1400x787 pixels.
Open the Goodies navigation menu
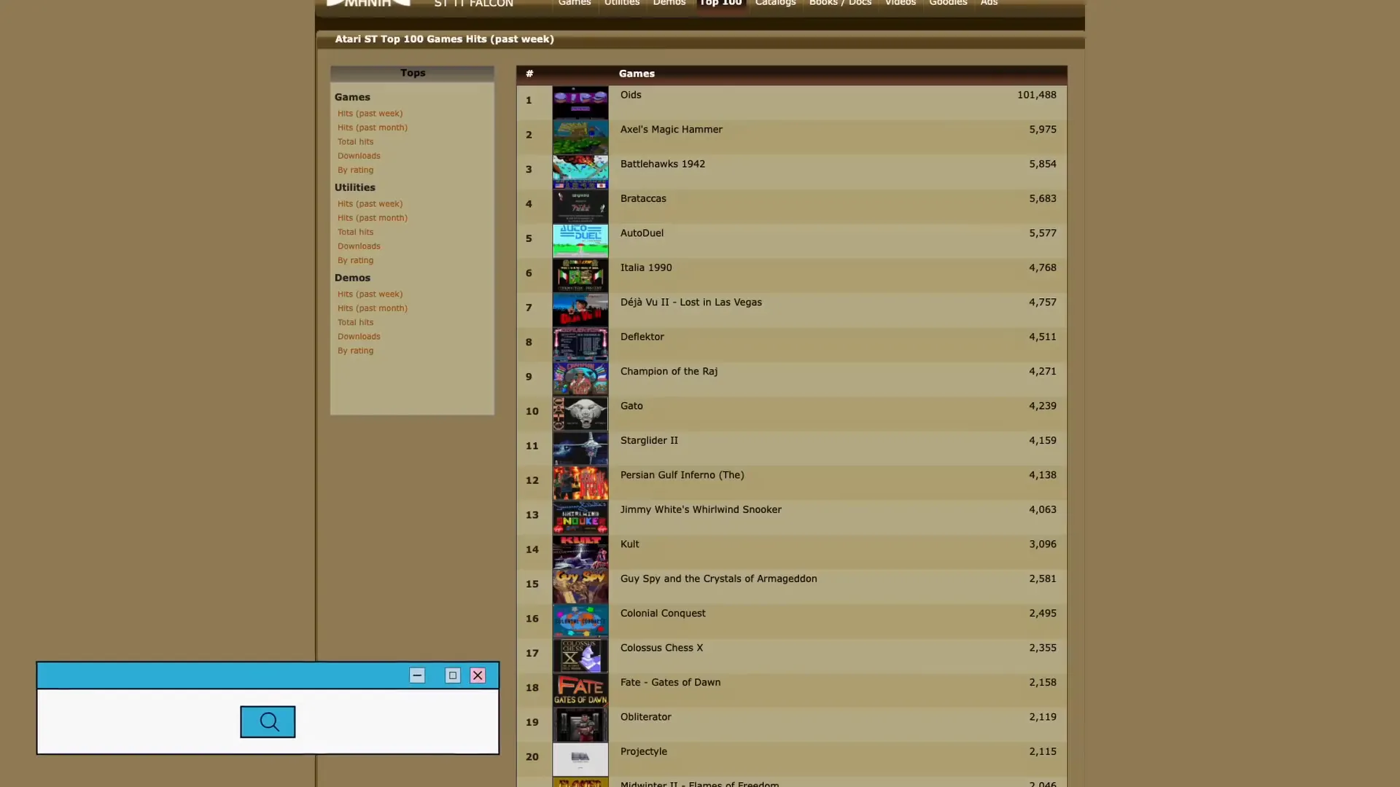click(x=948, y=3)
